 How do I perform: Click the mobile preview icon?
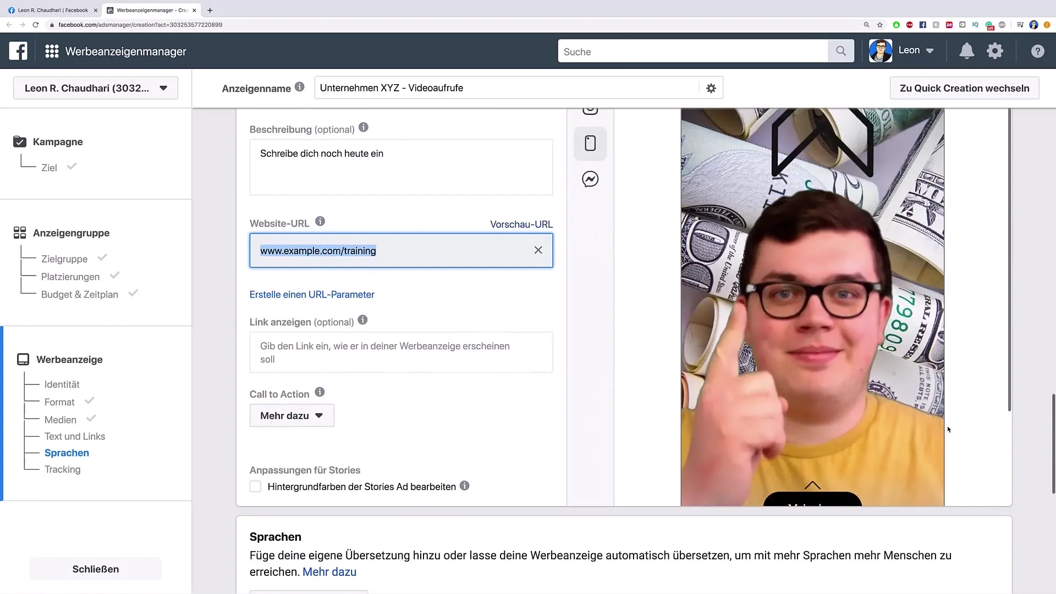[590, 143]
